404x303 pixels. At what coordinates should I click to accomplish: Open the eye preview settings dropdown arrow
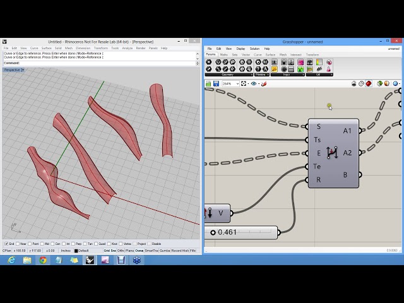[x=258, y=84]
